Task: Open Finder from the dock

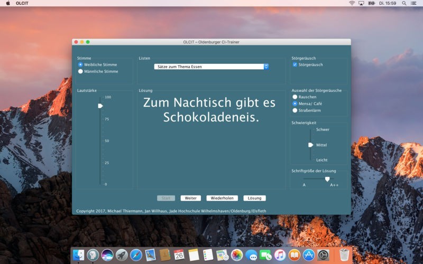Action: (x=79, y=255)
